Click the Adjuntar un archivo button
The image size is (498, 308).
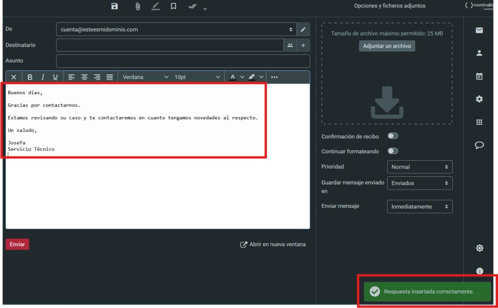pos(387,46)
